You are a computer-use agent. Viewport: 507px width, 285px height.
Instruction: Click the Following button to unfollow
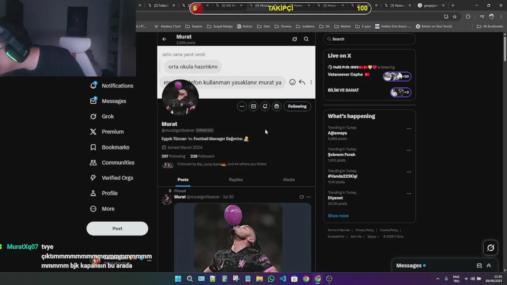(x=297, y=106)
